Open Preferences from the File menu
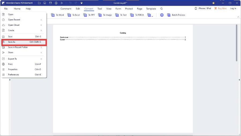 [x=24, y=75]
